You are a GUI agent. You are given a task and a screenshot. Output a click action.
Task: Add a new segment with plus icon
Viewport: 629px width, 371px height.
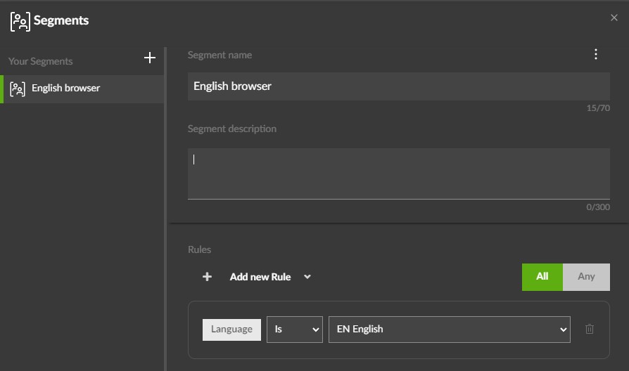click(149, 58)
